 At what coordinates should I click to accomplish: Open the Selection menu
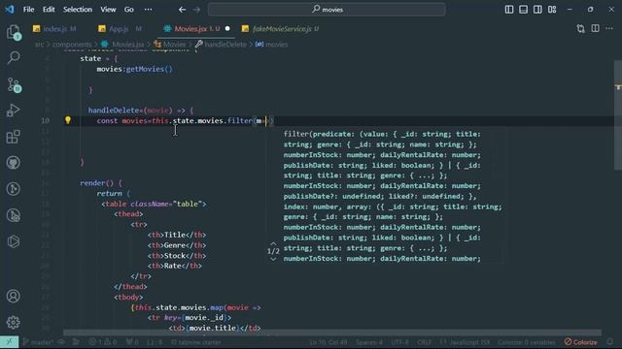(x=78, y=9)
